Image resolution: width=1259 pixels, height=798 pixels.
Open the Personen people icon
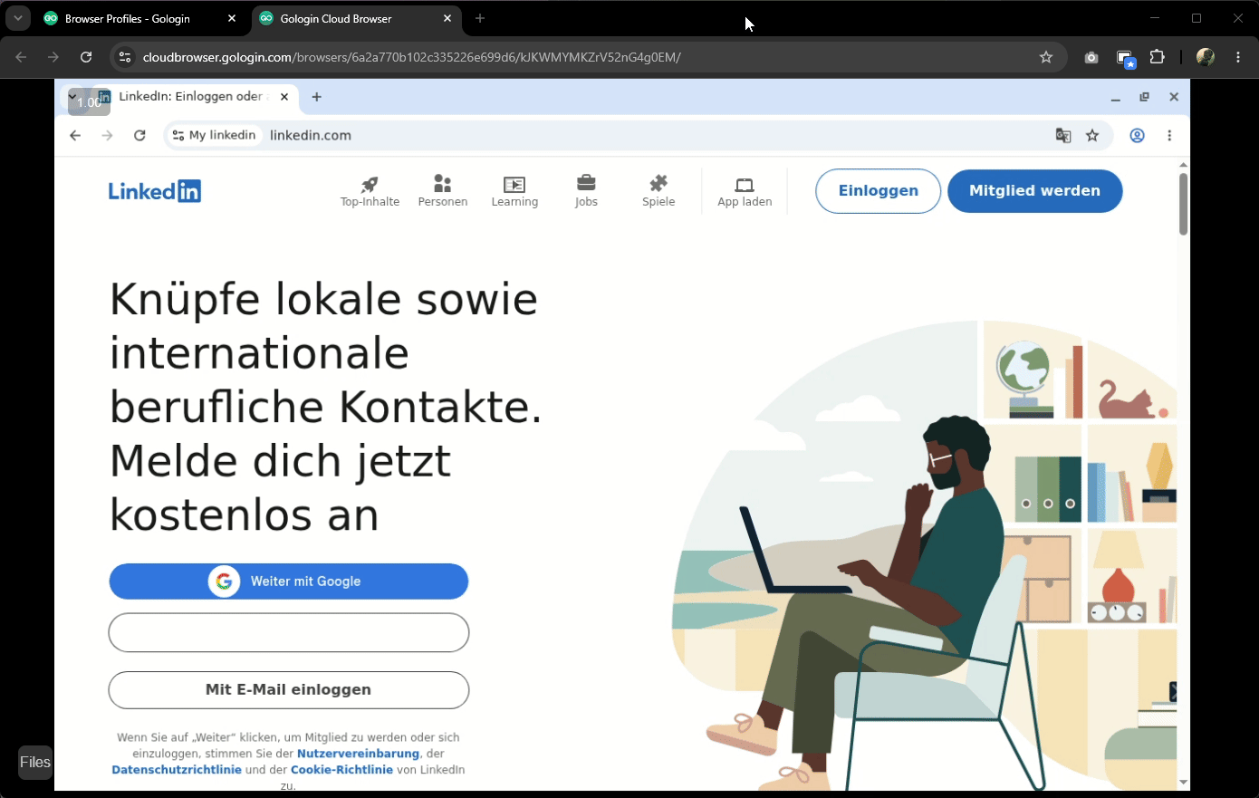pos(442,184)
